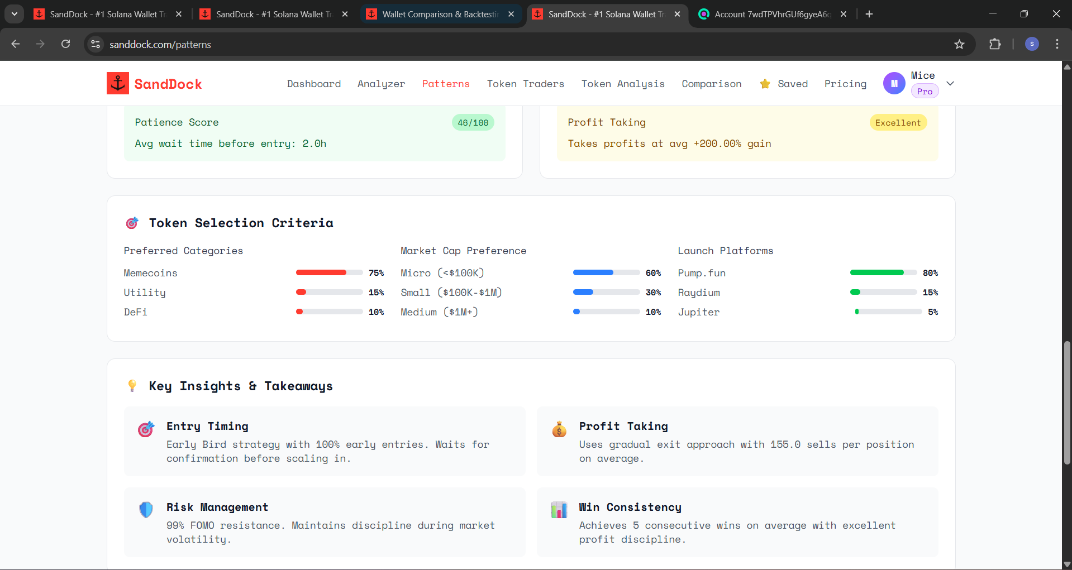The width and height of the screenshot is (1072, 570).
Task: Click the Pro plan badge
Action: (x=925, y=91)
